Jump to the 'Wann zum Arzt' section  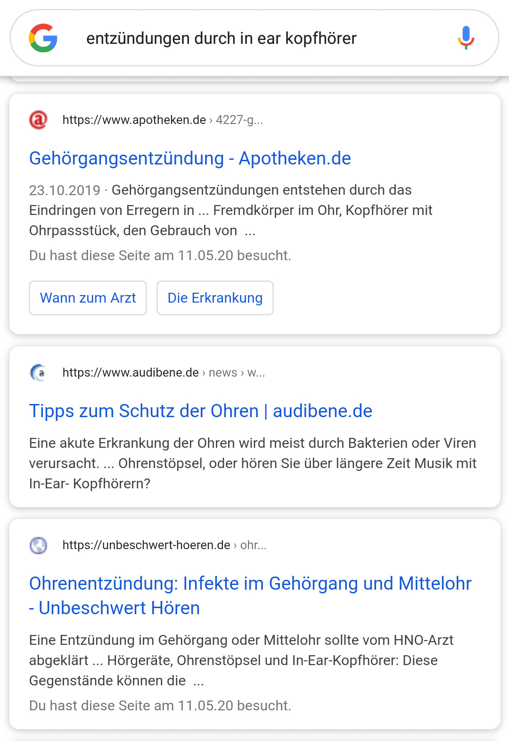pos(88,298)
